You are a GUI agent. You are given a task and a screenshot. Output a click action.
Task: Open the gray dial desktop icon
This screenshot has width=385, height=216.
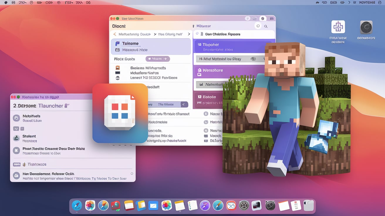pos(366,28)
